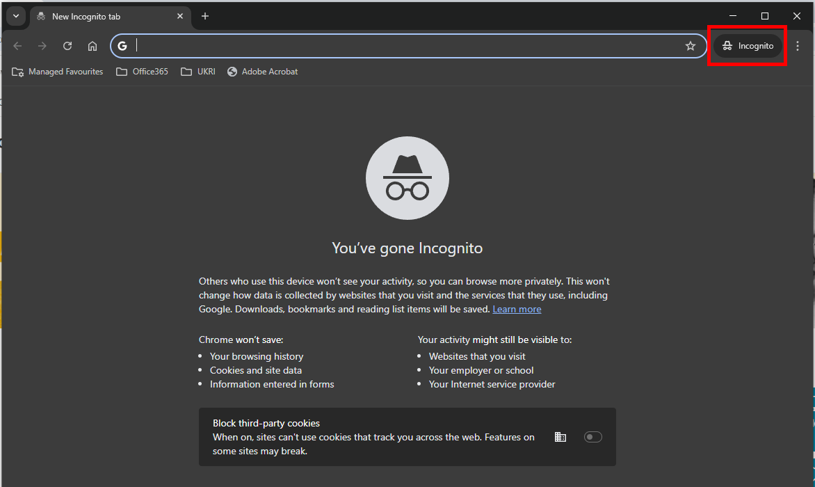The width and height of the screenshot is (815, 487).
Task: Click 'Block third-party cookies' title text
Action: [x=266, y=424]
